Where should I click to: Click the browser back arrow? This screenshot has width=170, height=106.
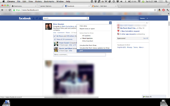click(2, 10)
